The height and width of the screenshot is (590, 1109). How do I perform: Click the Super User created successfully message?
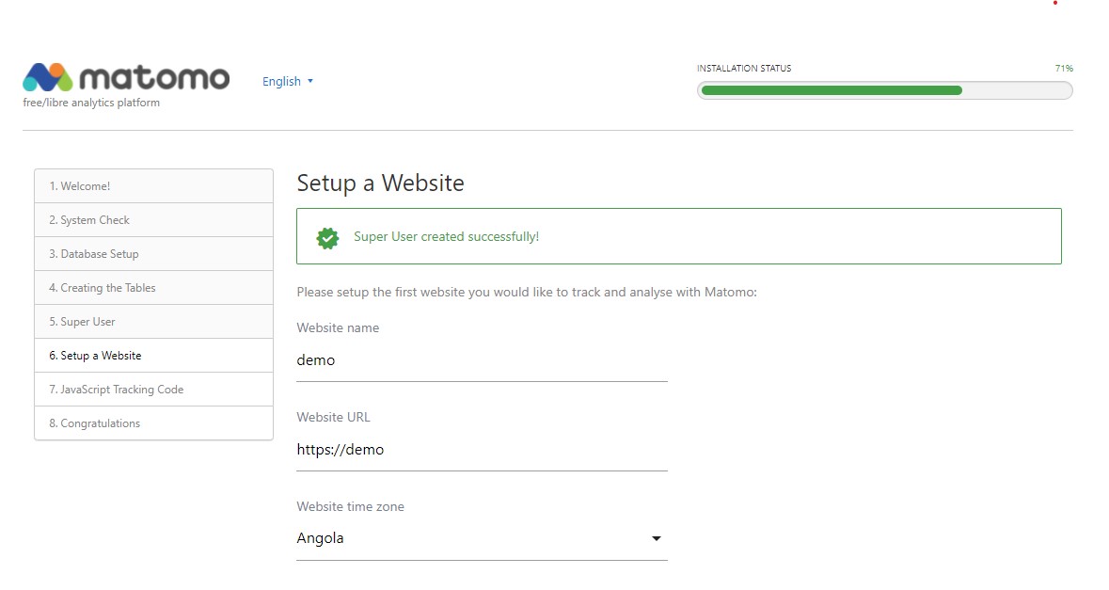click(446, 237)
